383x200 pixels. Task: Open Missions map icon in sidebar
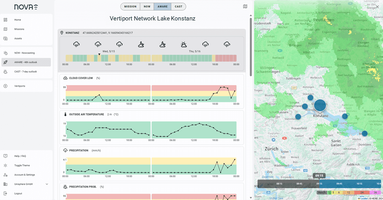coord(6,29)
